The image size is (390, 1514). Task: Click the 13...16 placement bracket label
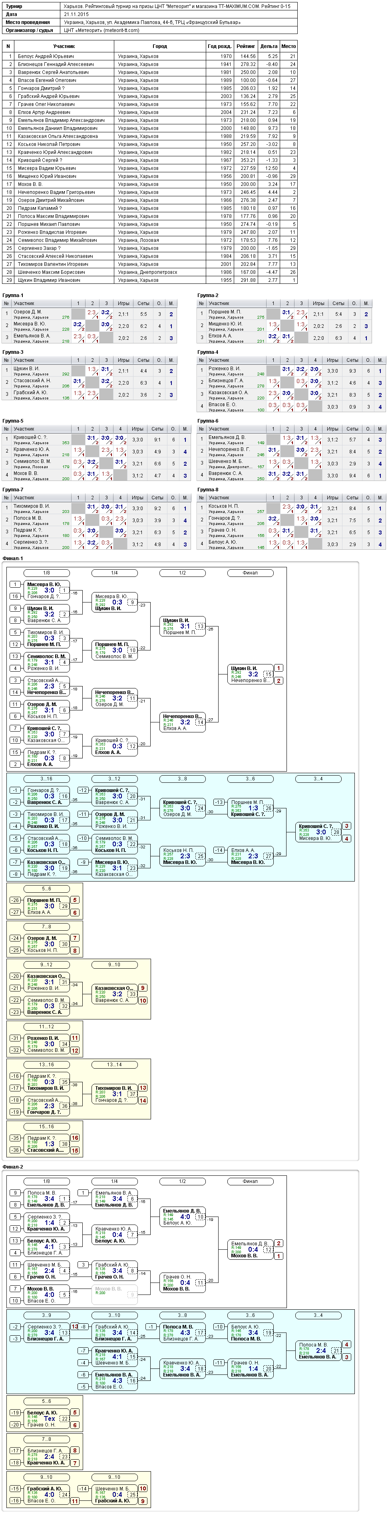[46, 1065]
